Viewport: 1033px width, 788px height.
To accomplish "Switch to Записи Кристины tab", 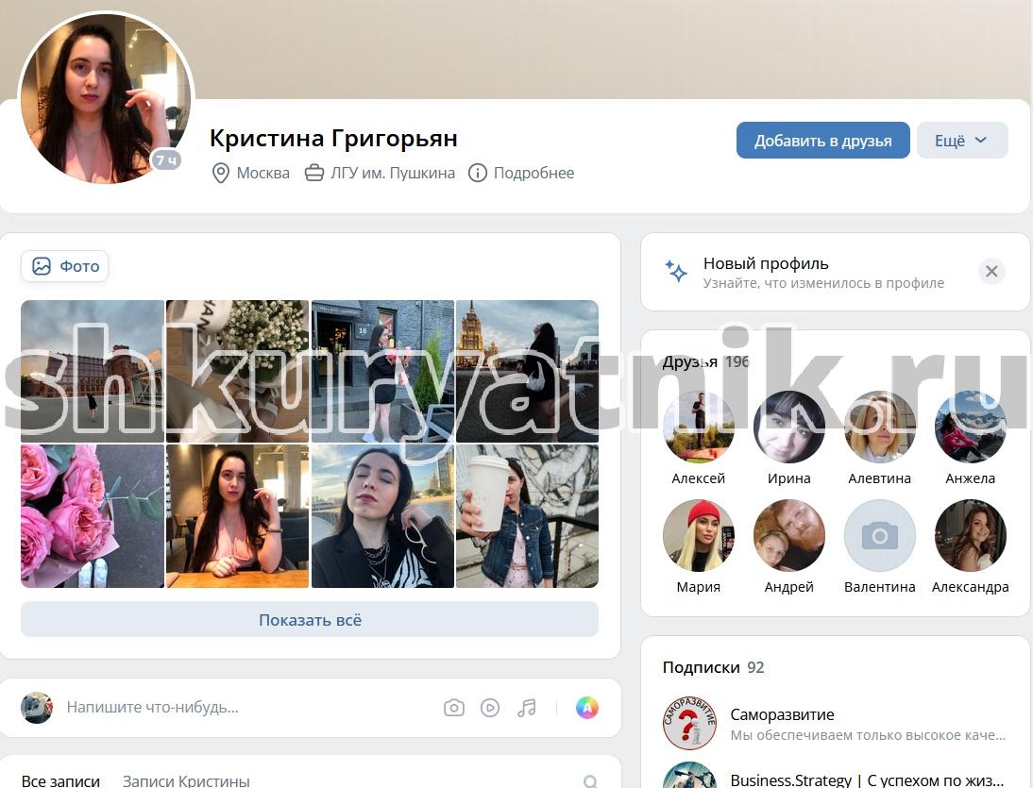I will pos(186,780).
